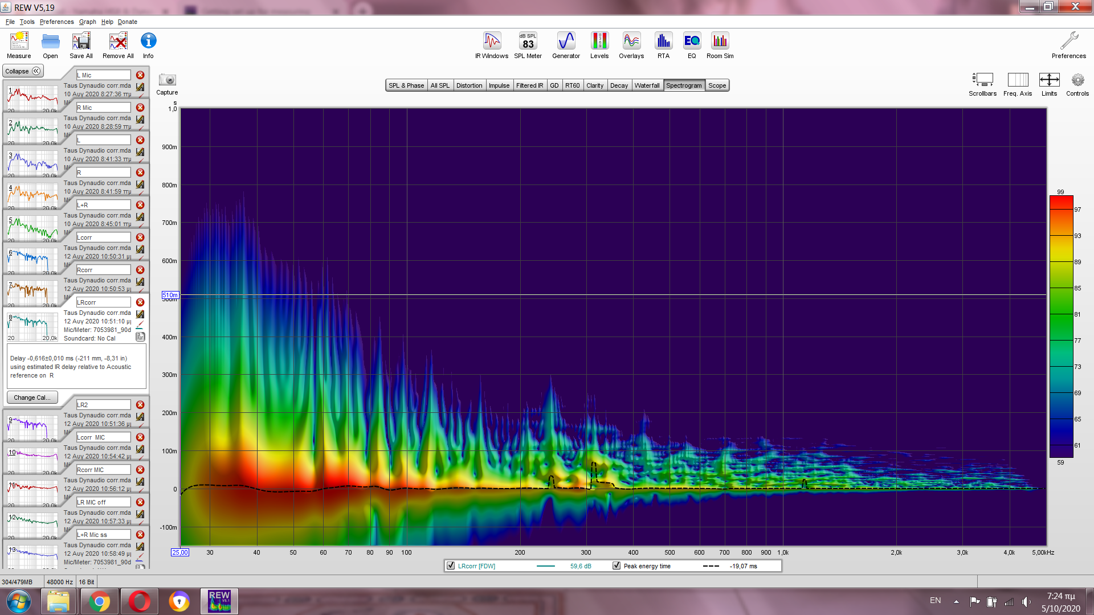Click the system tray volume icon
The width and height of the screenshot is (1094, 615).
coord(1026,601)
